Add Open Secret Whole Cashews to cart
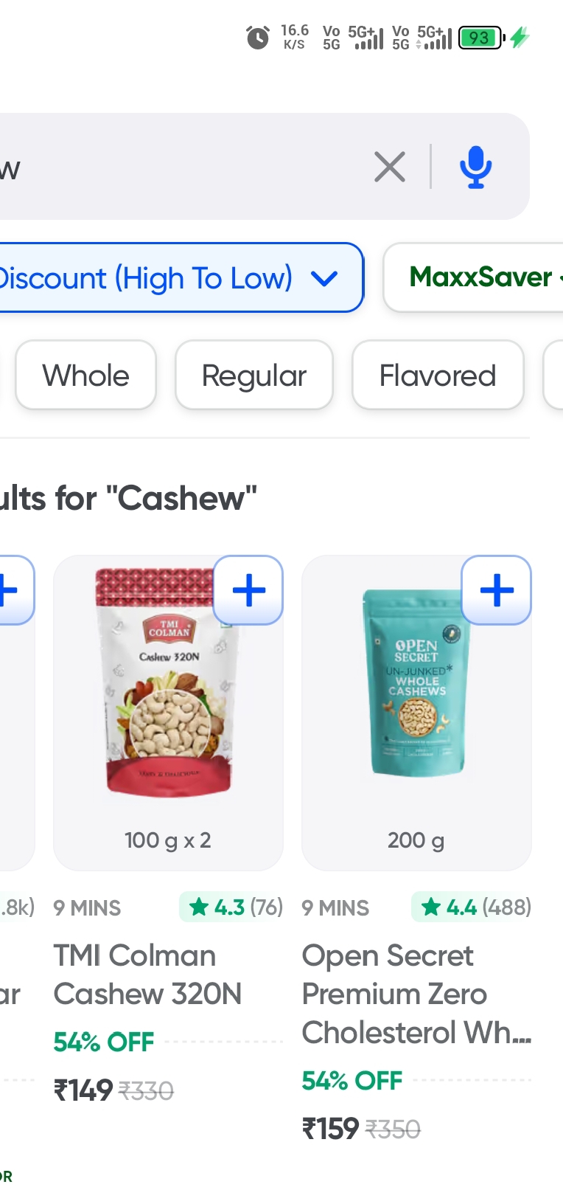Screen dimensions: 563x1190 click(x=496, y=590)
